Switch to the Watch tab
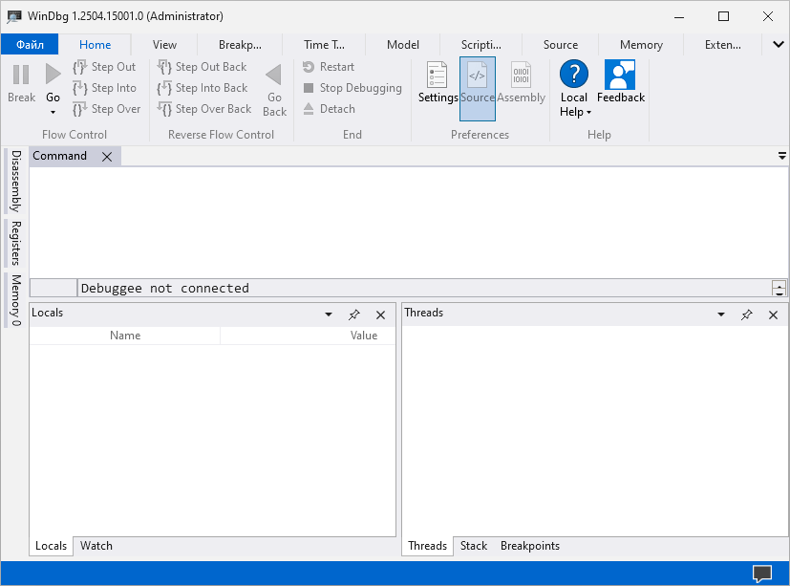 [x=96, y=546]
